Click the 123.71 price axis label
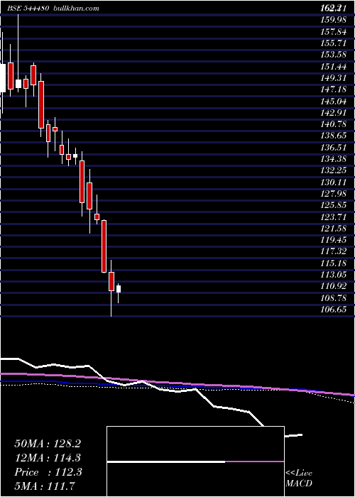 click(332, 217)
